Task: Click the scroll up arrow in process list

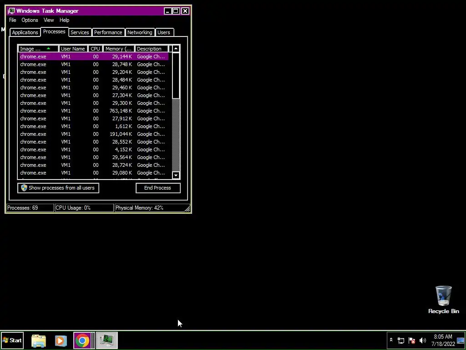Action: 176,48
